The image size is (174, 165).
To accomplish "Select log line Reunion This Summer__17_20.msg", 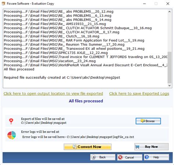I will click(x=64, y=45).
